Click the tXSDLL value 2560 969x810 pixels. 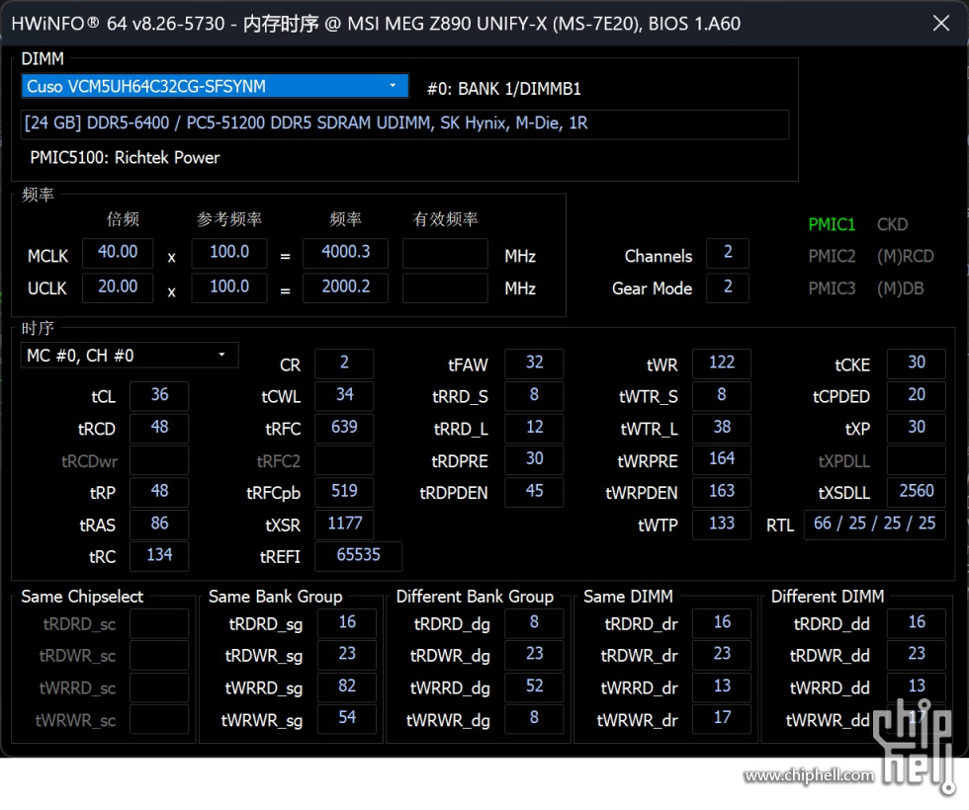click(x=916, y=491)
